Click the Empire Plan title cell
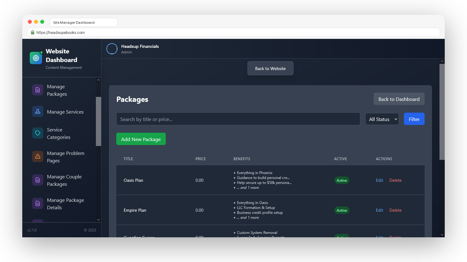 135,210
